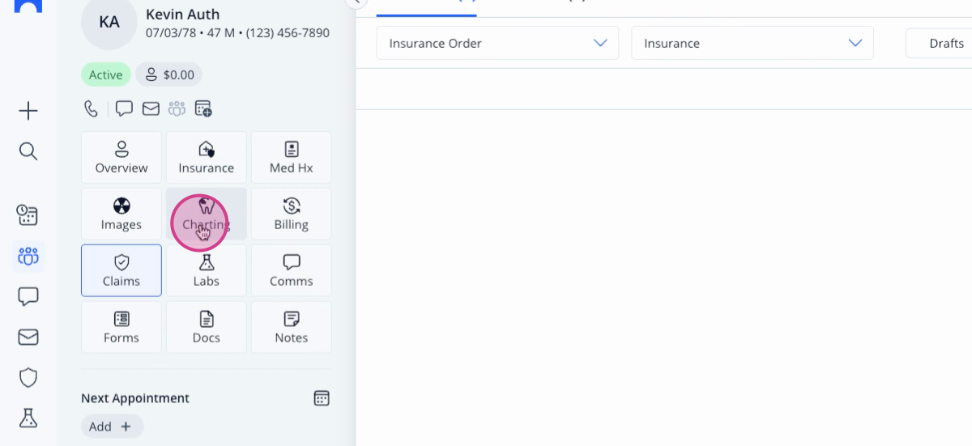Call patient using the phone icon
The height and width of the screenshot is (446, 972).
point(92,108)
